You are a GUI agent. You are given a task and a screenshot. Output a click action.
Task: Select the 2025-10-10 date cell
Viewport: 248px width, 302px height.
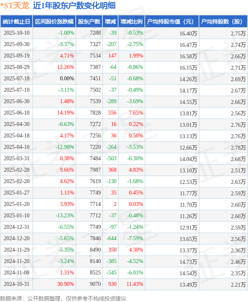[x=16, y=33]
